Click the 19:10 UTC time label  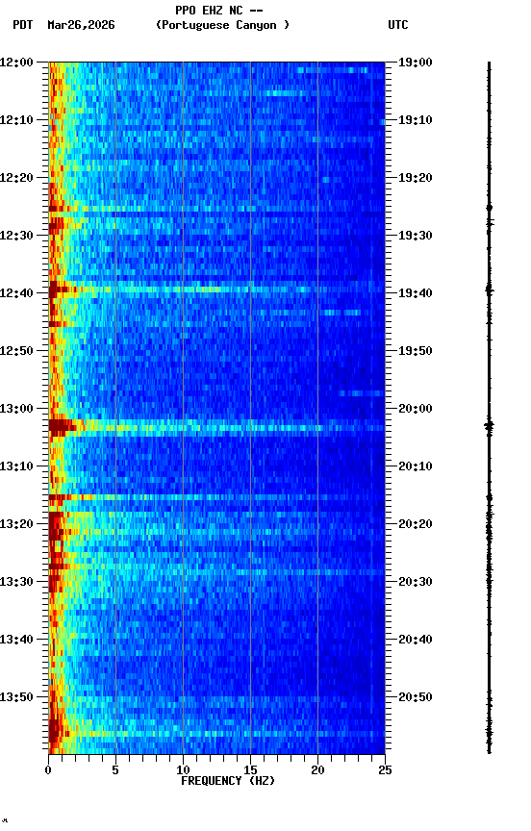[416, 120]
